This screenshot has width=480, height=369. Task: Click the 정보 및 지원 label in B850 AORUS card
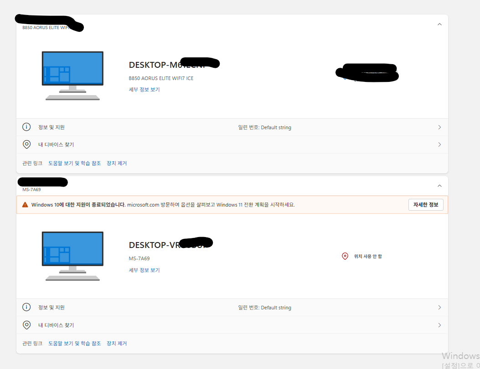52,127
